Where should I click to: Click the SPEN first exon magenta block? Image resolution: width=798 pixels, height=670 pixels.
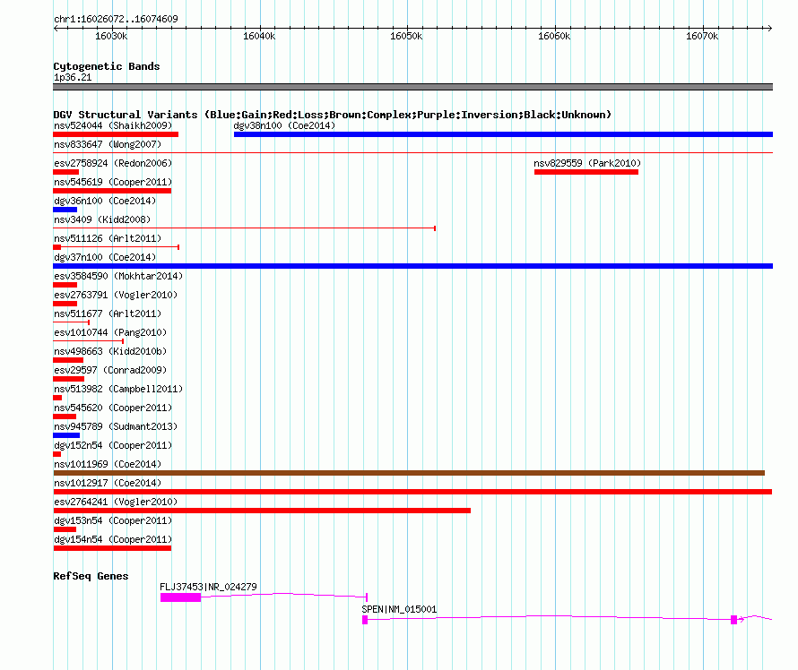coord(365,620)
